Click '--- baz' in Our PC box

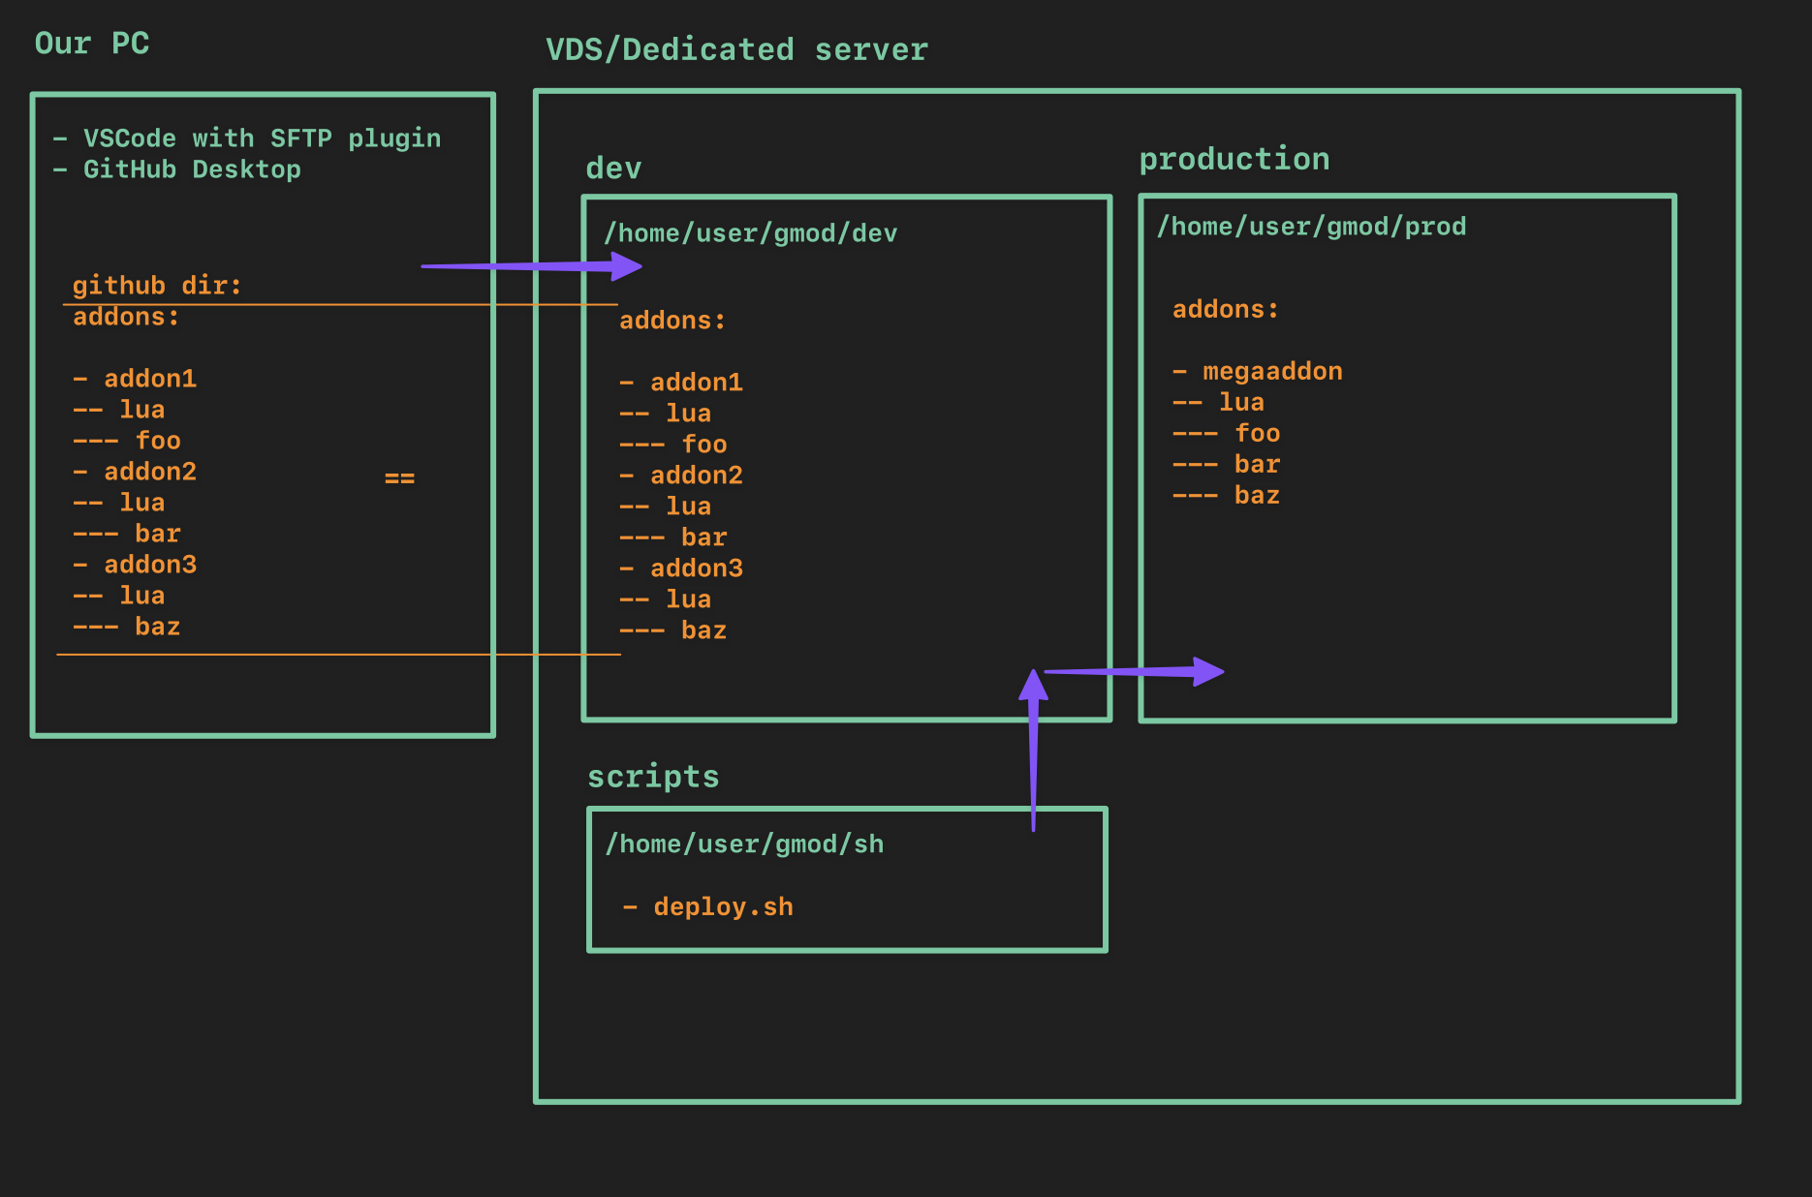pyautogui.click(x=127, y=627)
